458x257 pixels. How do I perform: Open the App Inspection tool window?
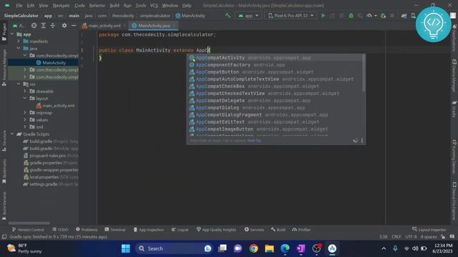[x=149, y=230]
